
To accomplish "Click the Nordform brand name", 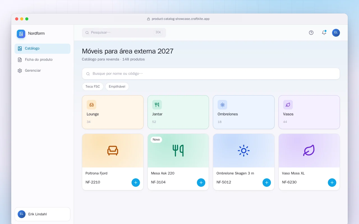I will [36, 34].
